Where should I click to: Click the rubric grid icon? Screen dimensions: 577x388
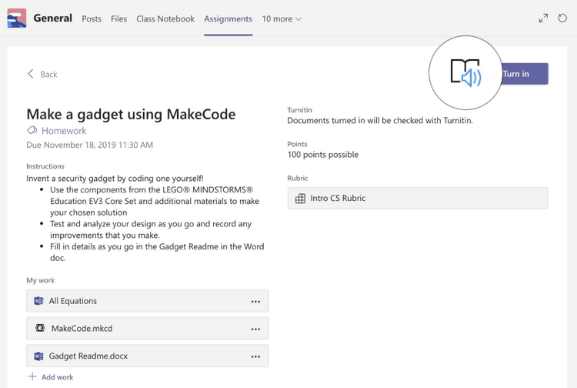[300, 199]
